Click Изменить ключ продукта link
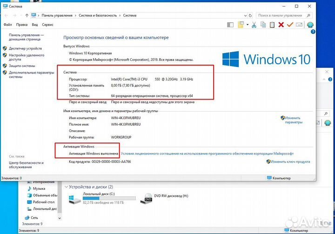335x234 pixels. 290,162
